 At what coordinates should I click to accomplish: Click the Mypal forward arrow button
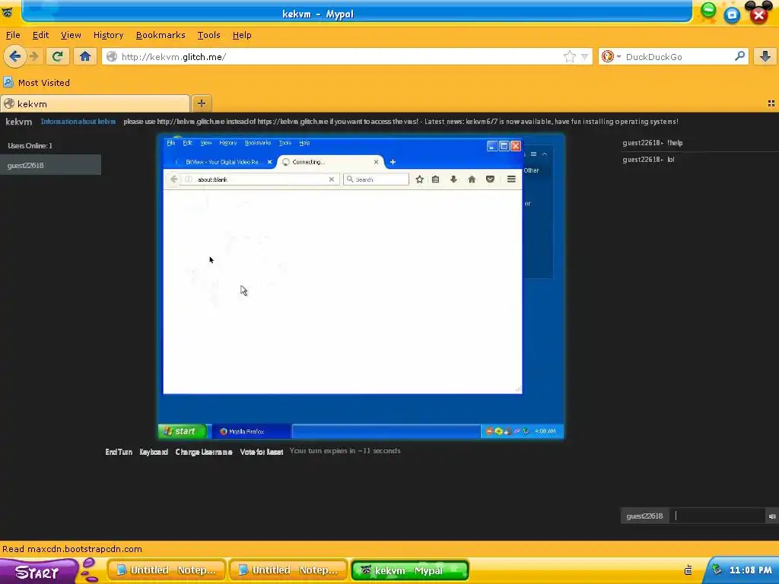(x=33, y=56)
